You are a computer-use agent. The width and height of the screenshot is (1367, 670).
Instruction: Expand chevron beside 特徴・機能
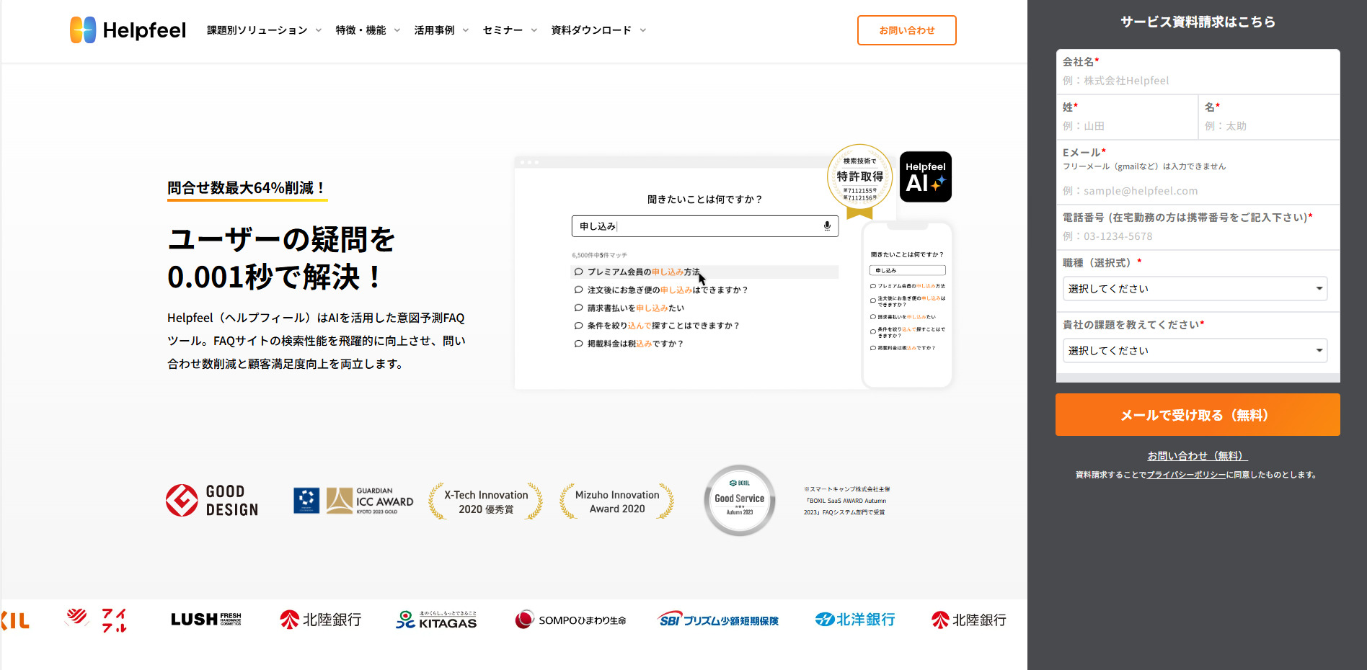pyautogui.click(x=397, y=30)
